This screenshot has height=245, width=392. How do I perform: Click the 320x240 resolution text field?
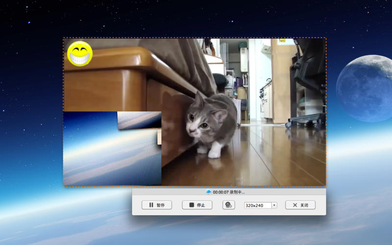point(258,205)
